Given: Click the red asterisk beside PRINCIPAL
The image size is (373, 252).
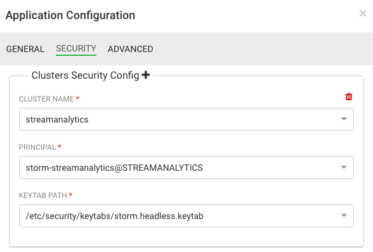Looking at the screenshot, I should tap(60, 147).
